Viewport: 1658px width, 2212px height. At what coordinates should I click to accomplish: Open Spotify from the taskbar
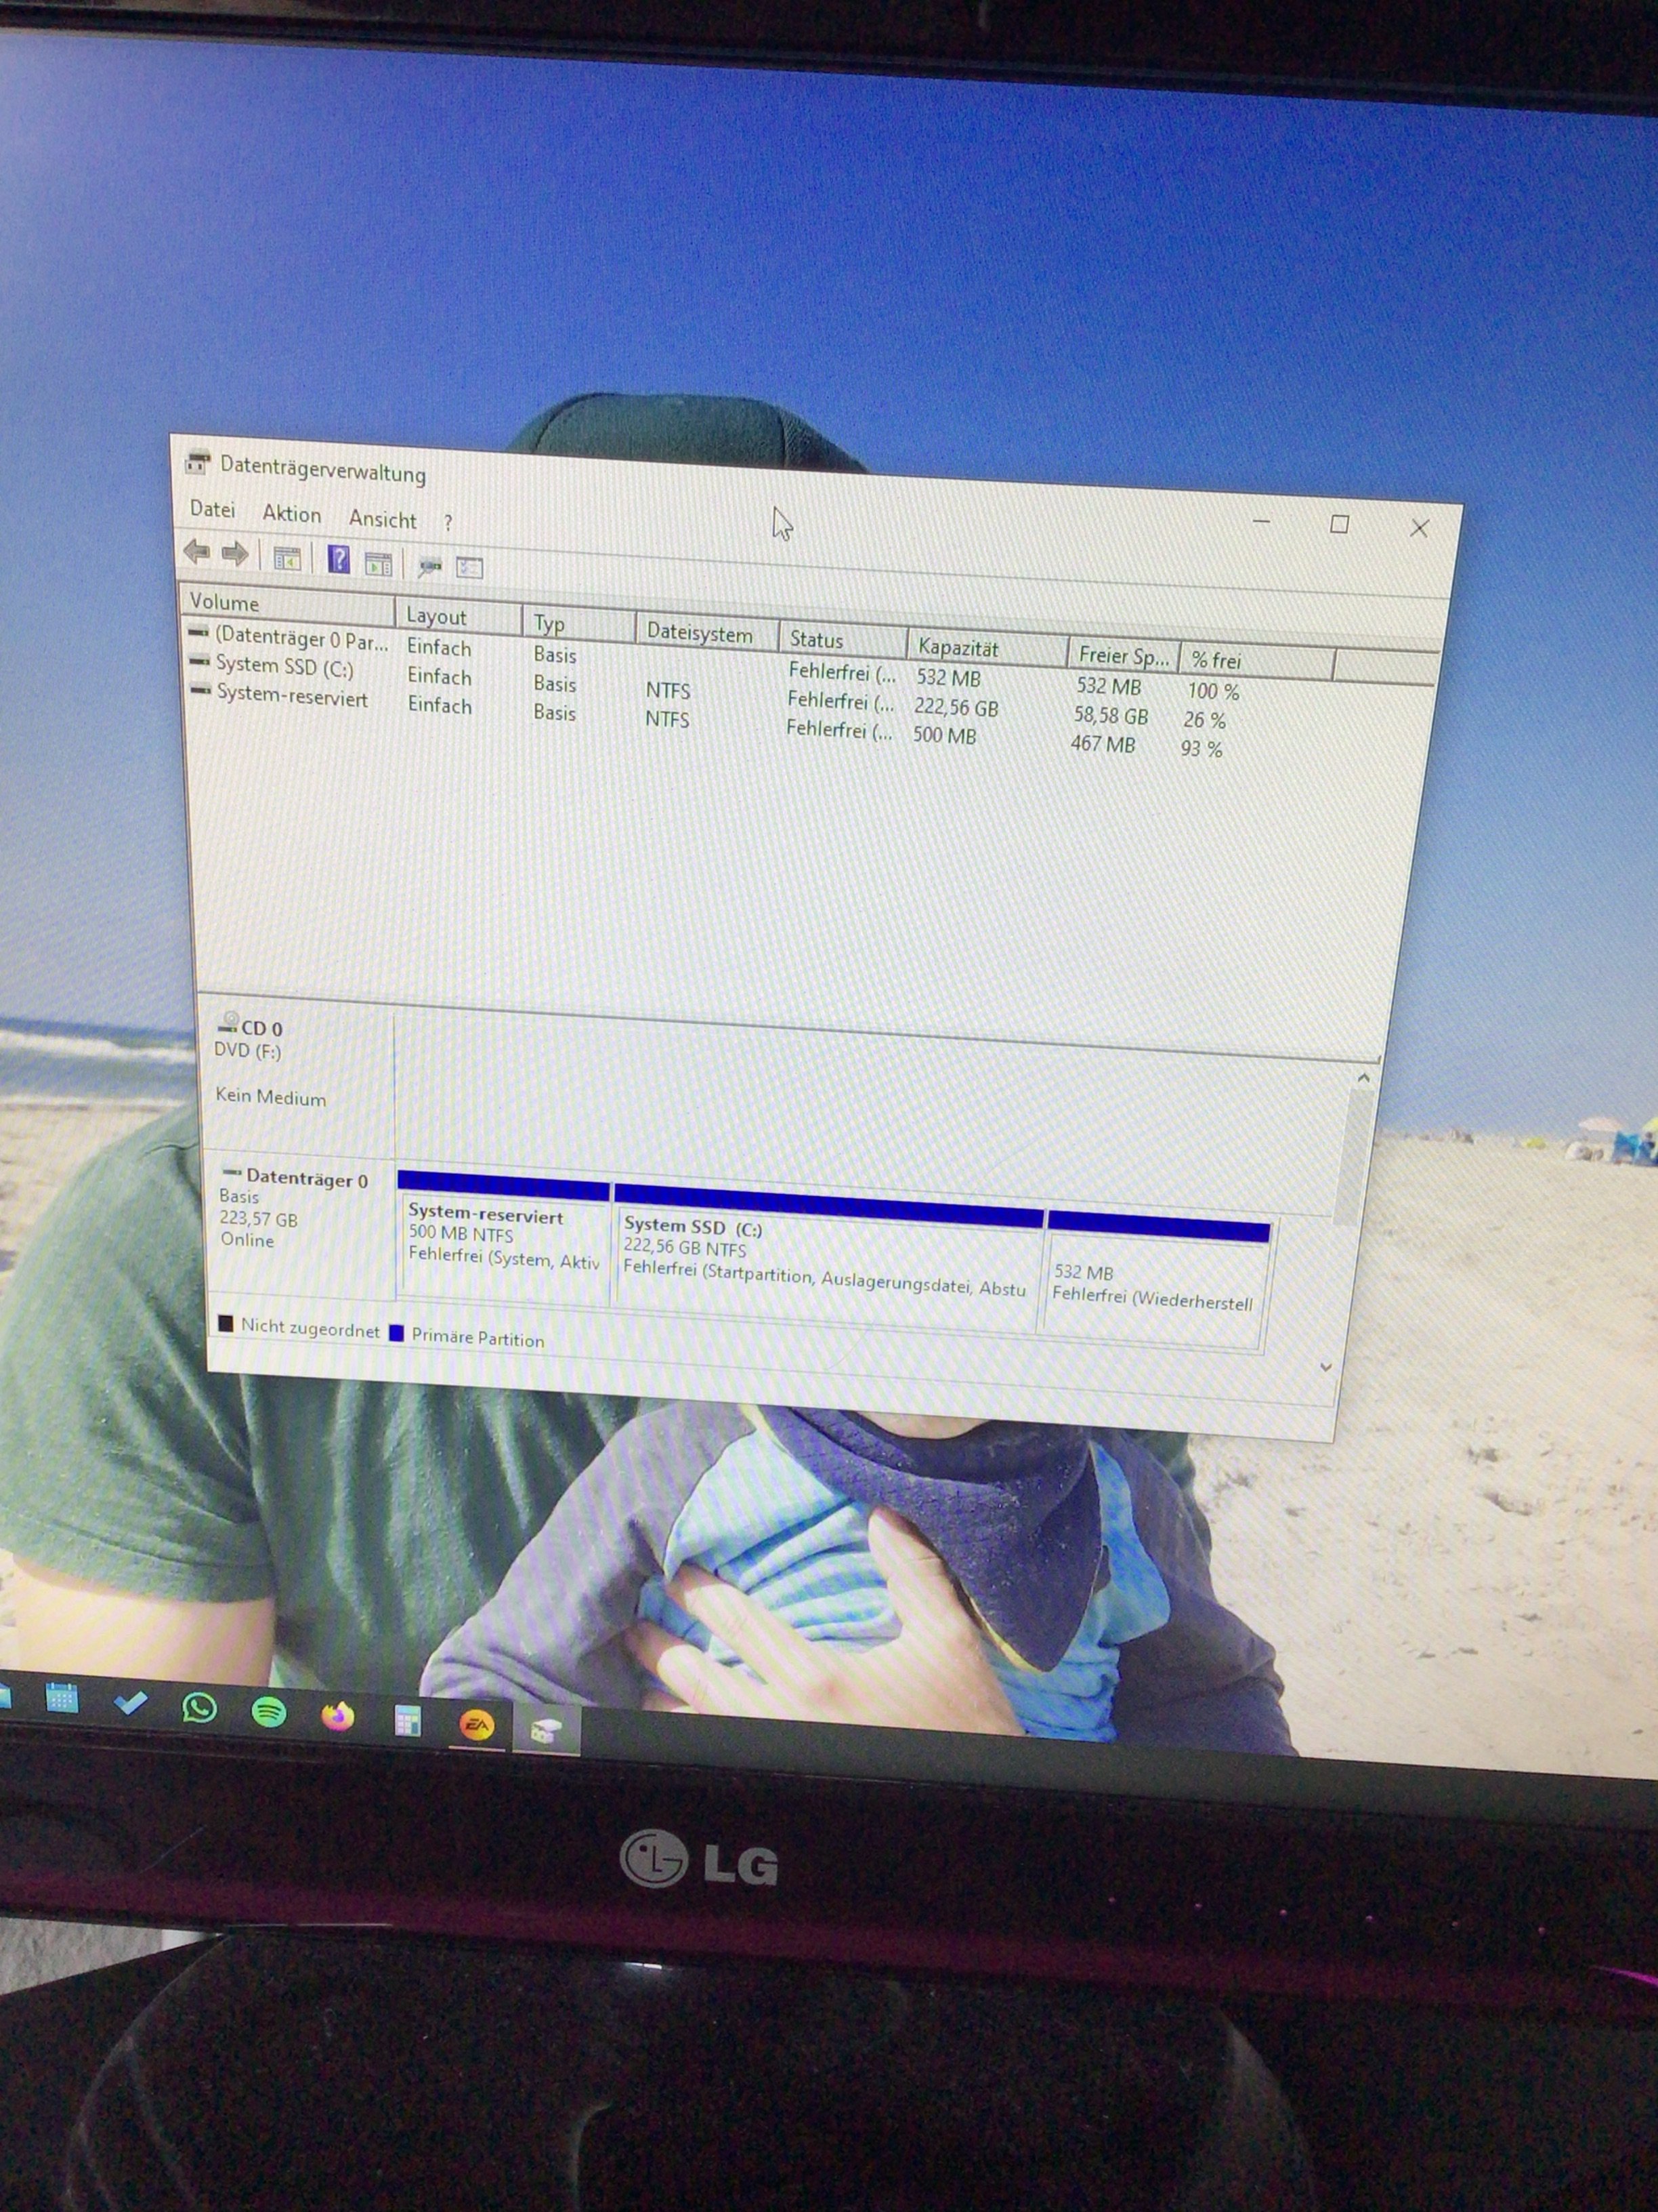pos(268,1712)
